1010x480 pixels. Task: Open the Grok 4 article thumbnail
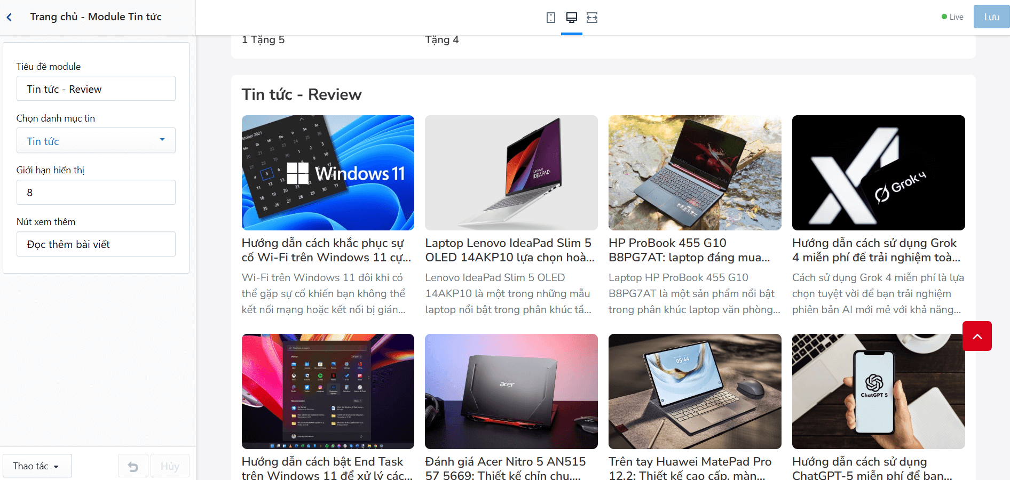click(x=879, y=173)
